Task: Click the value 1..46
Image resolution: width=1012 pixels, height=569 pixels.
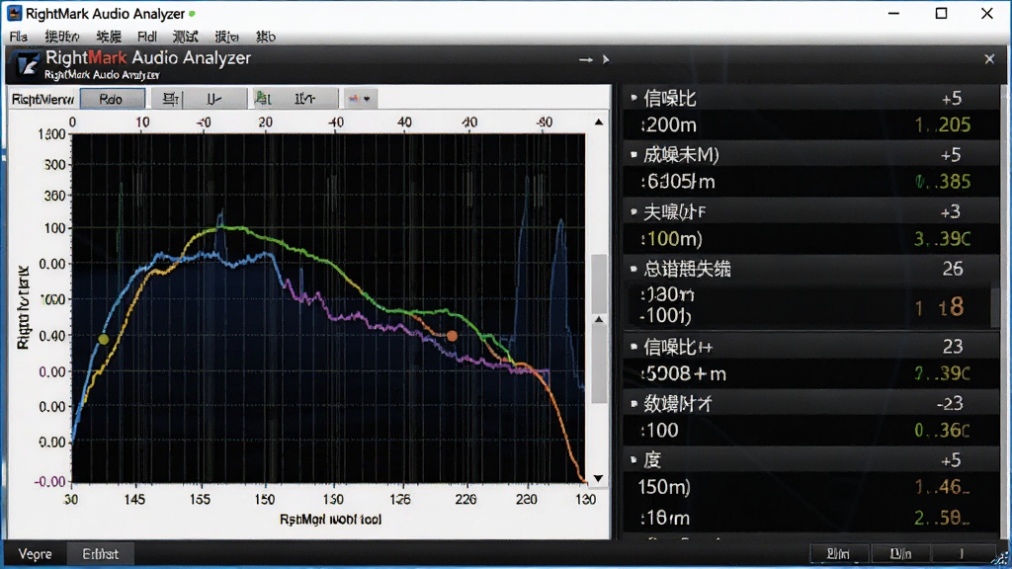Action: click(x=942, y=487)
